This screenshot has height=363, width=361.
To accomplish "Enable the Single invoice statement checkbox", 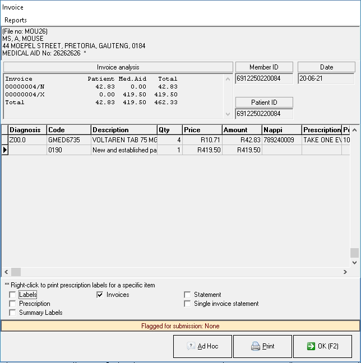I will tap(187, 304).
